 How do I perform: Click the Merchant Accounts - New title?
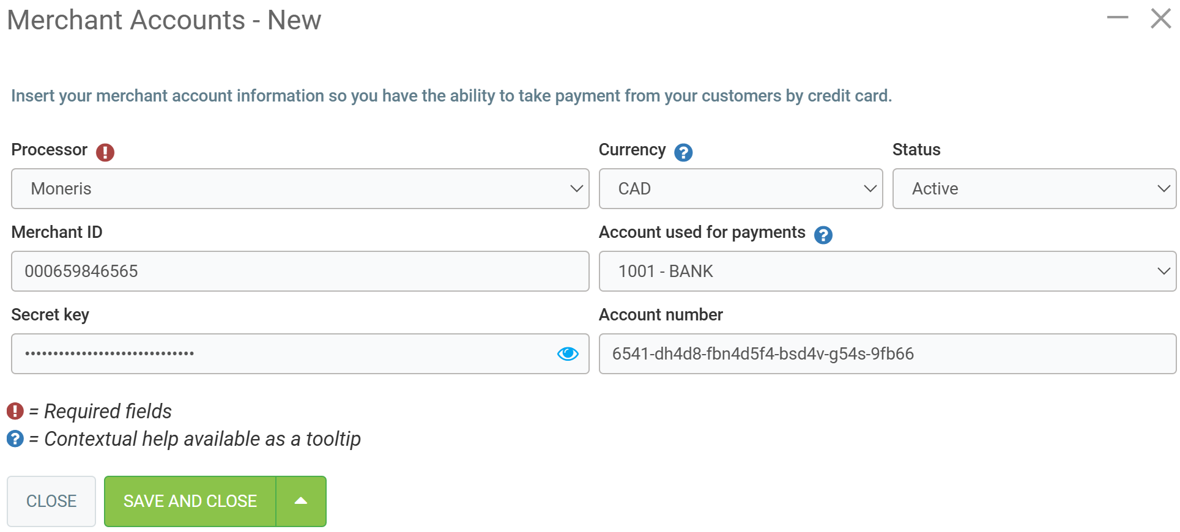164,20
